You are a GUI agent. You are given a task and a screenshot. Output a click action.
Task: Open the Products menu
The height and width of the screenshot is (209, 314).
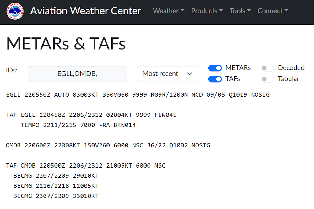[207, 11]
